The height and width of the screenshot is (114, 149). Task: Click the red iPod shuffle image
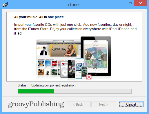(x=89, y=77)
